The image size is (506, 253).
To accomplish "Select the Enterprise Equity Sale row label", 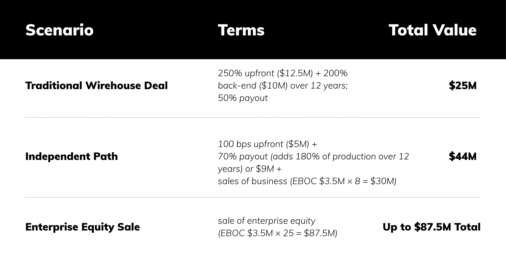I will click(82, 227).
